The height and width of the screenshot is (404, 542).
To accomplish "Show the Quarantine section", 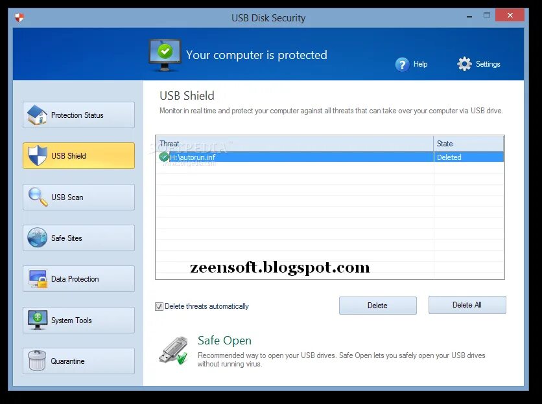I will (x=79, y=361).
